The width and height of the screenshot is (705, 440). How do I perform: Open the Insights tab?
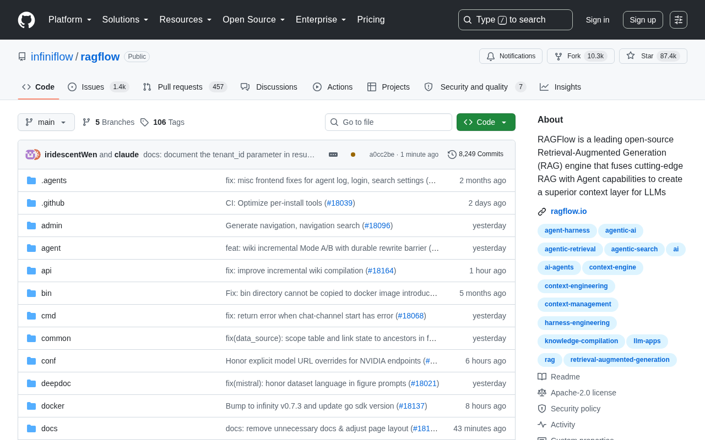(560, 87)
